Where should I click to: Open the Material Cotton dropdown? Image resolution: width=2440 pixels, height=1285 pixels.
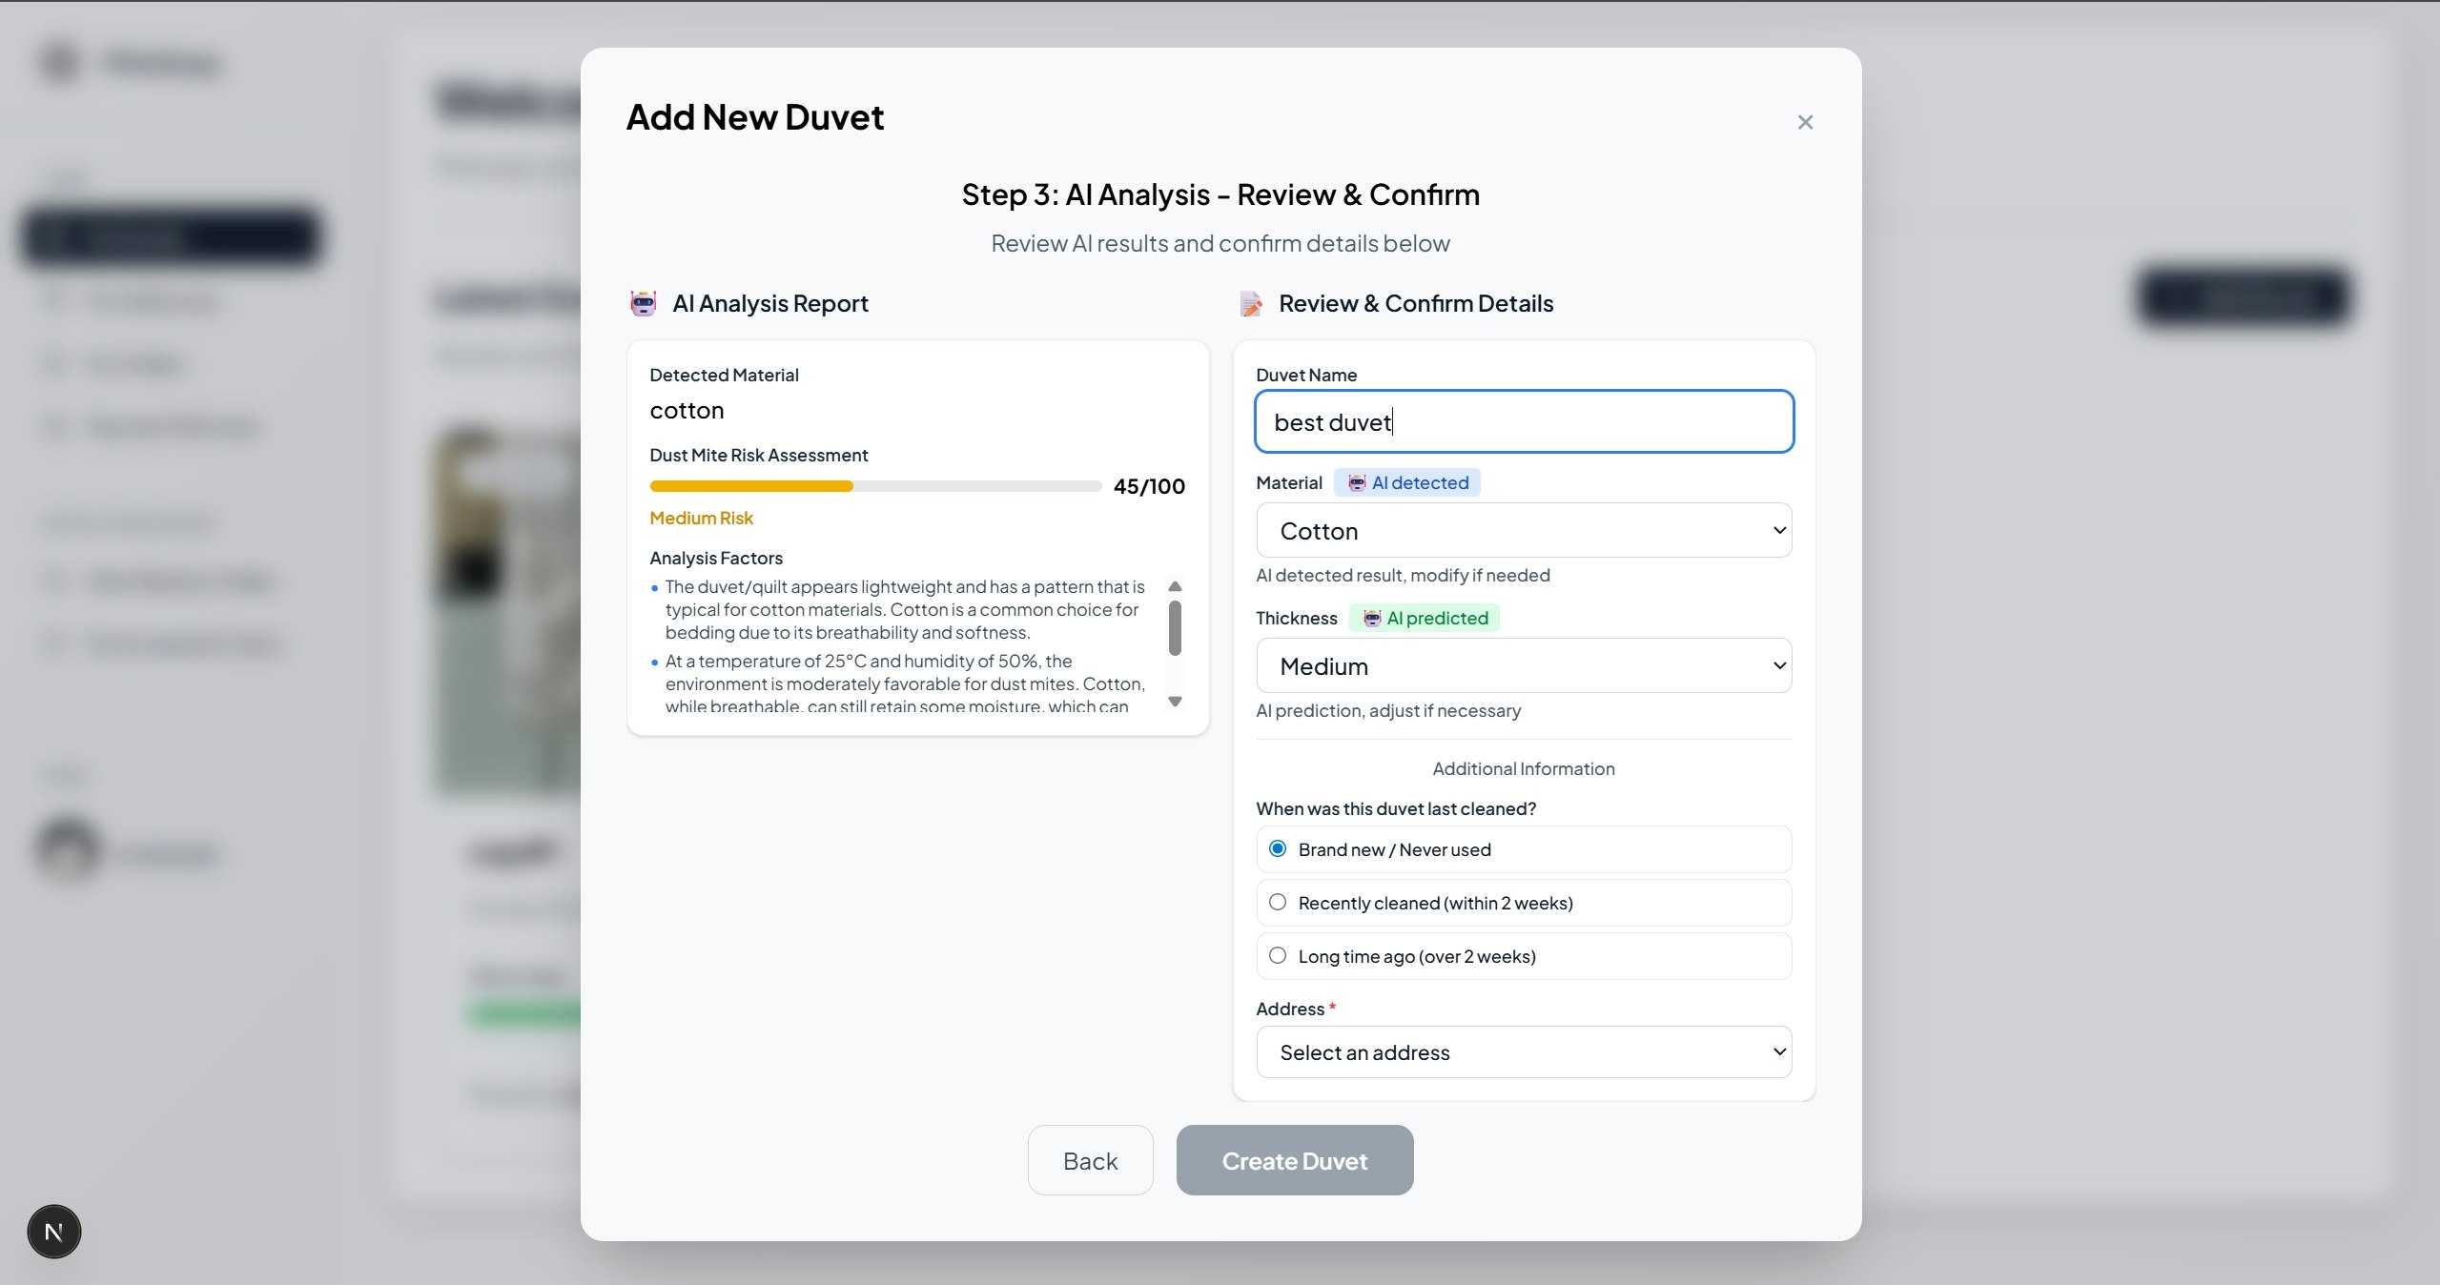click(x=1523, y=531)
